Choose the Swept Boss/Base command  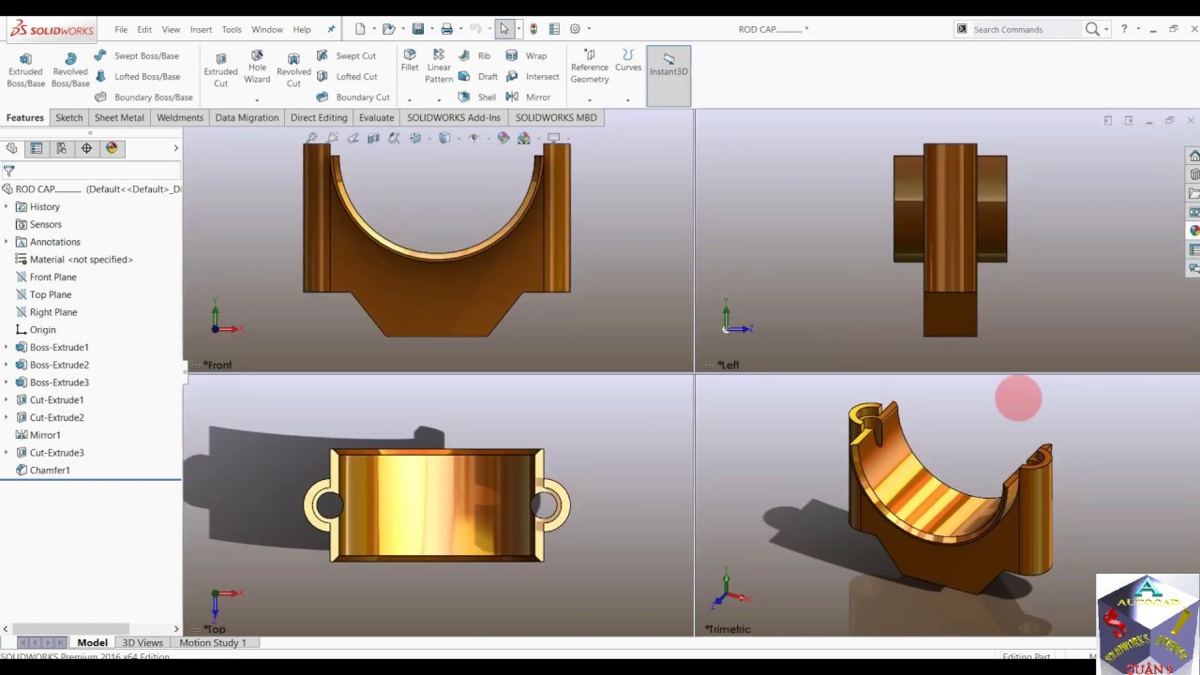pyautogui.click(x=137, y=56)
